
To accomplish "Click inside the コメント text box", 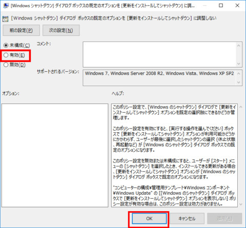I will pos(159,54).
